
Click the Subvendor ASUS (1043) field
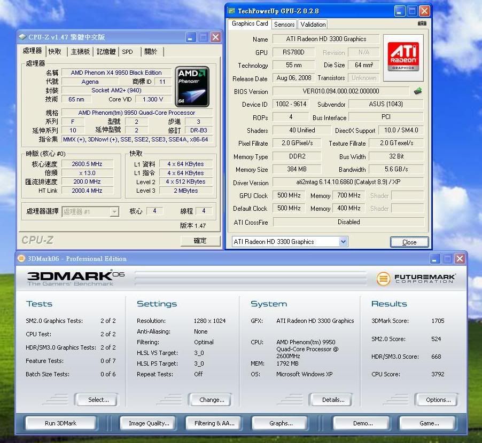click(385, 104)
